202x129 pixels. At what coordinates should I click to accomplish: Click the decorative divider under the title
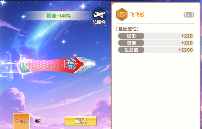156,24
